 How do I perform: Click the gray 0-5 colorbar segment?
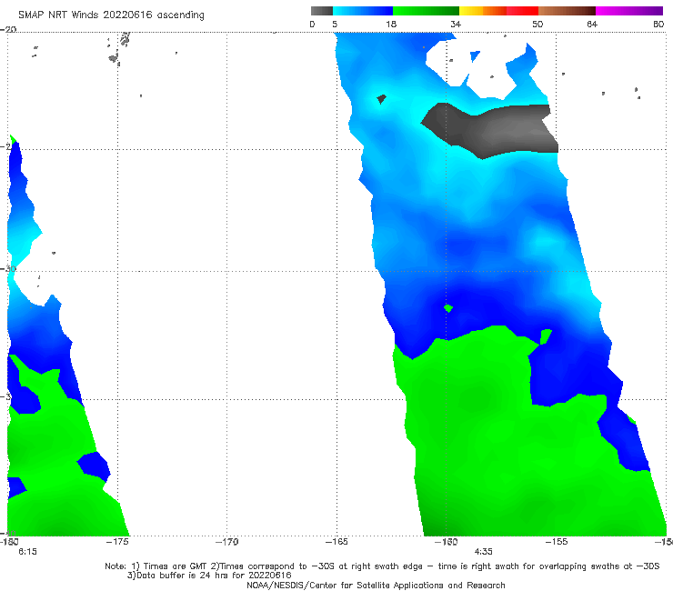point(322,11)
